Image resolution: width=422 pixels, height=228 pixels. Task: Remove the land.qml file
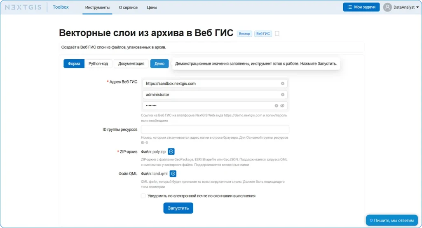click(x=173, y=174)
